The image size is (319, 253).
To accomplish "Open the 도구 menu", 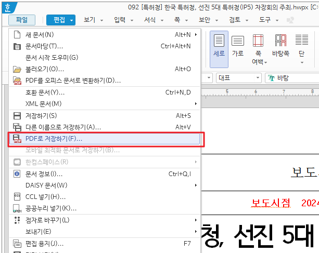I will click(265, 20).
